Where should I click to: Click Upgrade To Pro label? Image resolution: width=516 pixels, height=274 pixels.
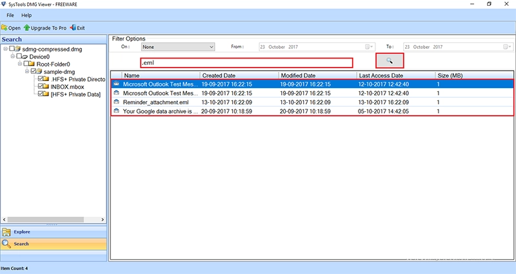click(48, 28)
